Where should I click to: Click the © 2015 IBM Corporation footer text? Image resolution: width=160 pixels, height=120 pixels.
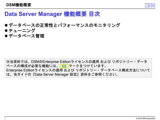click(146, 118)
